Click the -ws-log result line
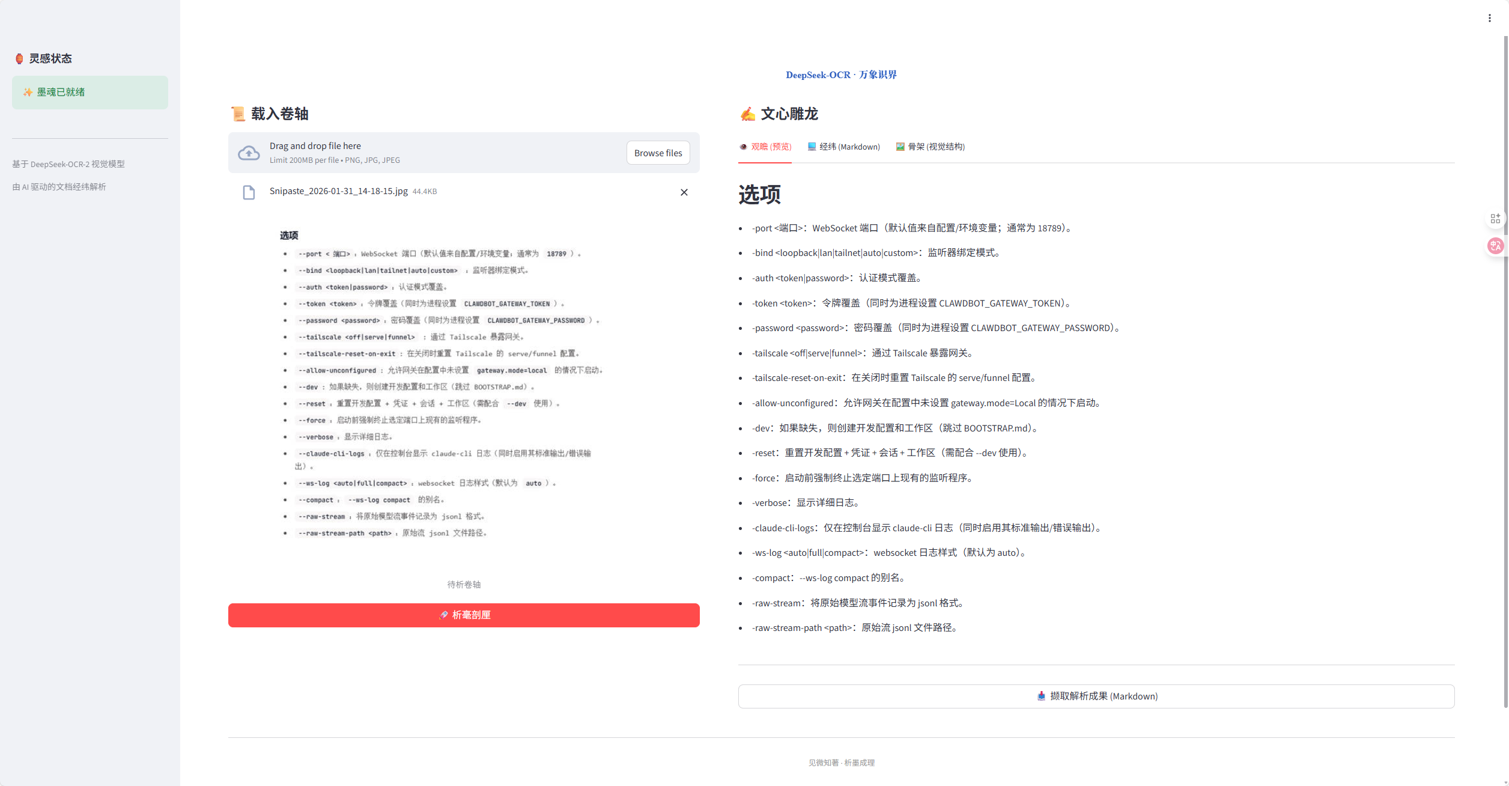The width and height of the screenshot is (1509, 786). point(891,553)
